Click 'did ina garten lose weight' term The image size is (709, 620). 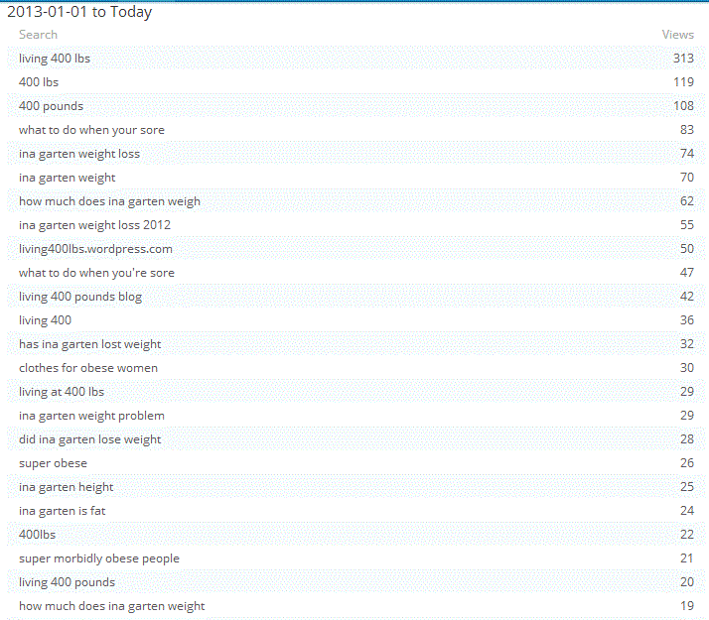89,439
